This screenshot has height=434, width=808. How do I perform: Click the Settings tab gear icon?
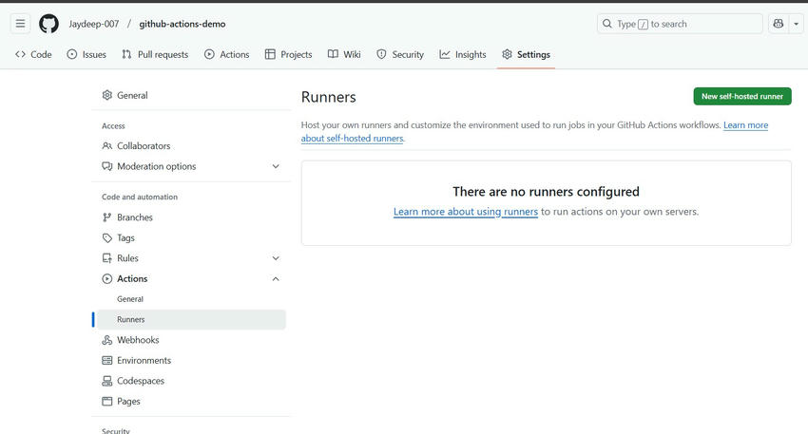coord(507,54)
